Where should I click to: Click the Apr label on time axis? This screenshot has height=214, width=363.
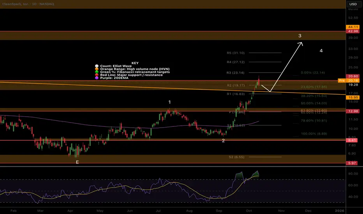(x=70, y=211)
